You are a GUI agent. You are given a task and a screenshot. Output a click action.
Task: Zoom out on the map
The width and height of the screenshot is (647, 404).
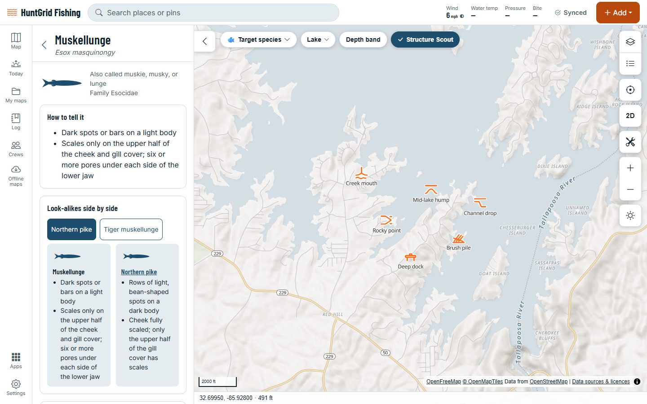point(630,189)
